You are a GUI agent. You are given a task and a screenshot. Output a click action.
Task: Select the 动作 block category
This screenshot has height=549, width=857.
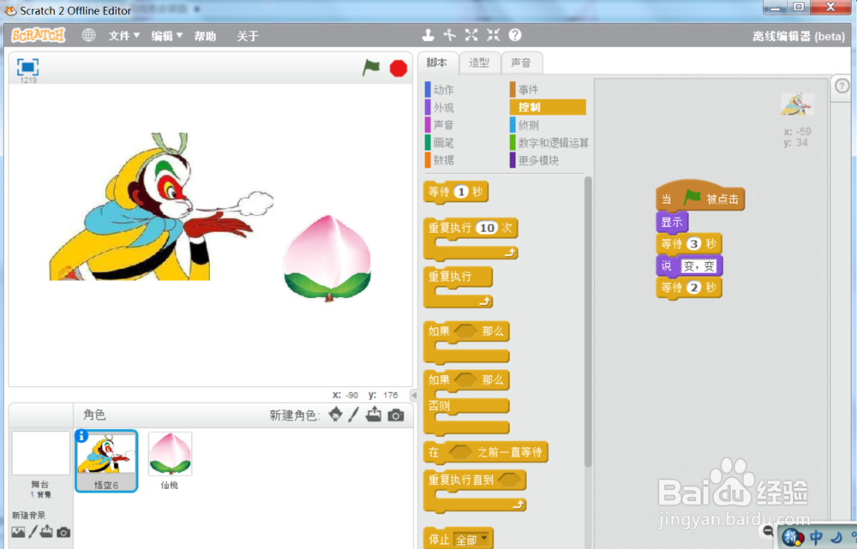[x=440, y=90]
